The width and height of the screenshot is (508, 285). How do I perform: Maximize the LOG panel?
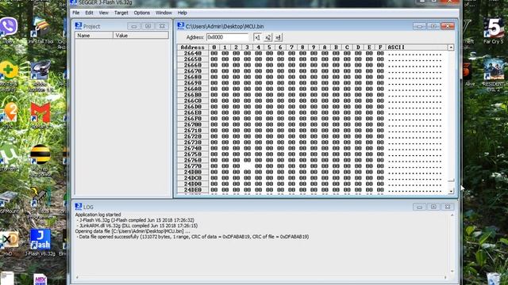point(433,207)
